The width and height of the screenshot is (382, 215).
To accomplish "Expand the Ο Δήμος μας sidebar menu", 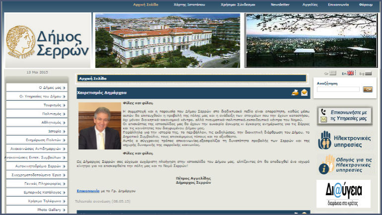I will pos(37,87).
